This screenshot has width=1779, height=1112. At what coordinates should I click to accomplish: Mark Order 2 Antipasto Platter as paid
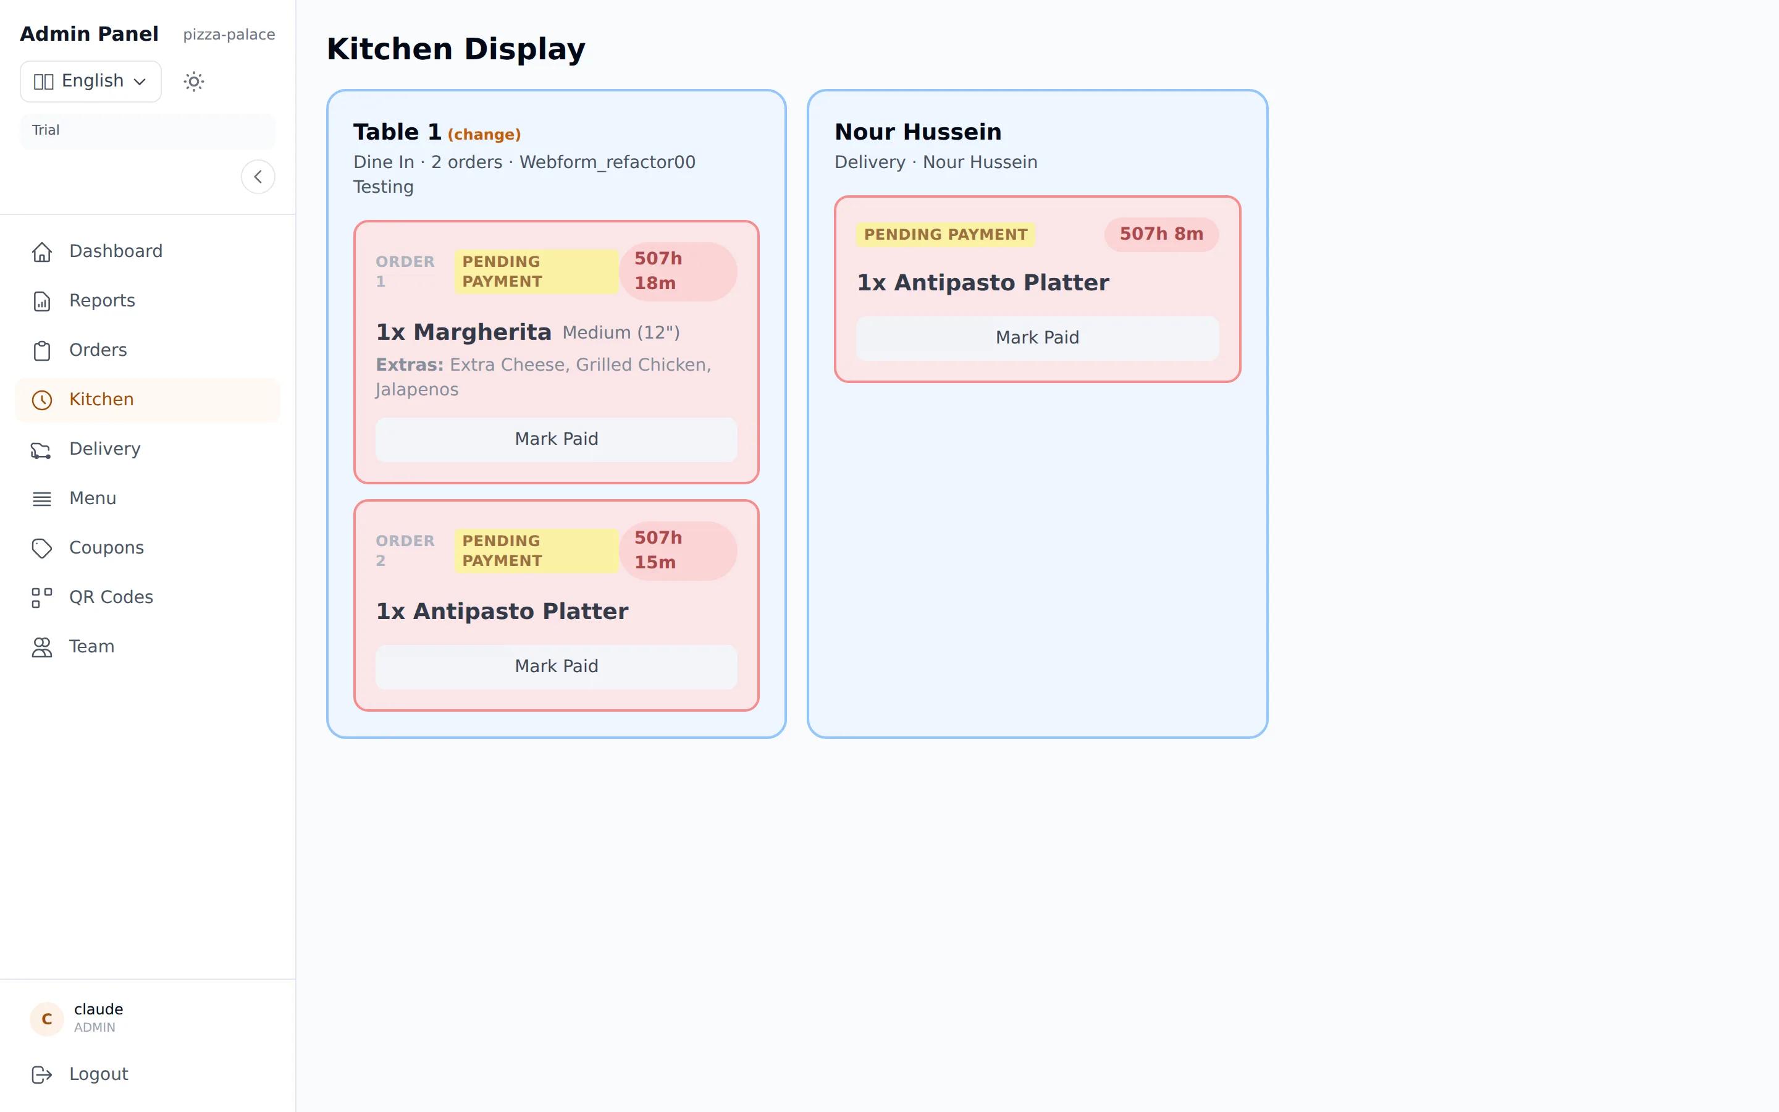tap(557, 667)
